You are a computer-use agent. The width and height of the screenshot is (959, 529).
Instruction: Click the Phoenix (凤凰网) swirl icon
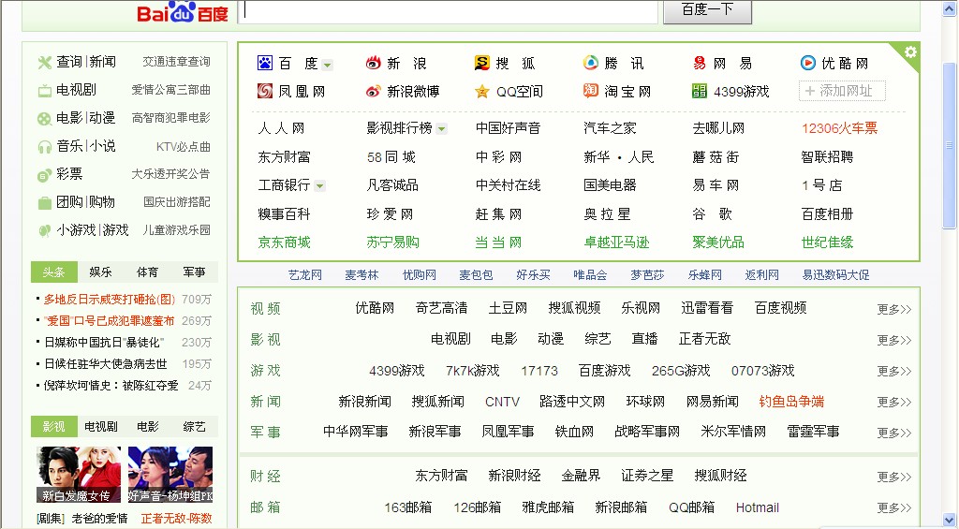tap(265, 91)
